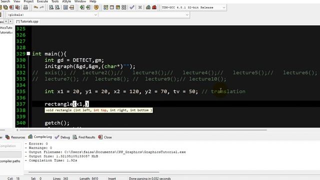Click the Run toolbar icon
Screen dimensions: 320x180
(112, 7)
